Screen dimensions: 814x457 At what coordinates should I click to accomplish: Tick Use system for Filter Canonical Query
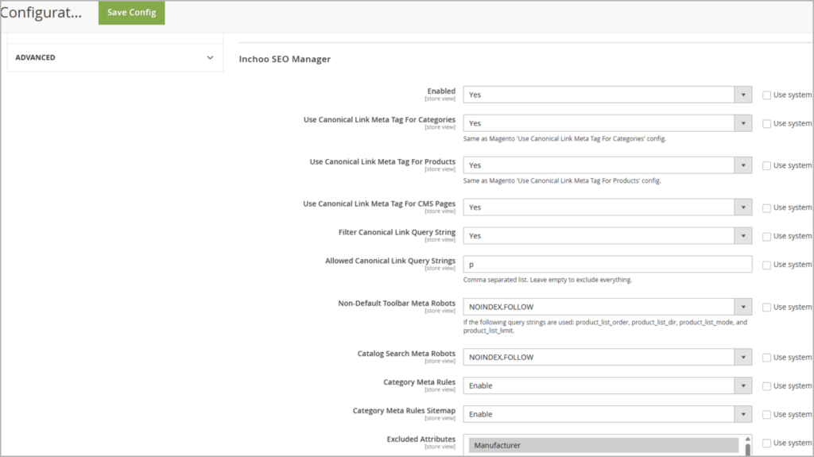(766, 236)
